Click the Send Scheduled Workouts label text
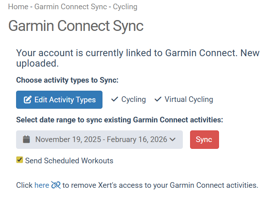Screen dimensions: 260x199 (x=69, y=161)
